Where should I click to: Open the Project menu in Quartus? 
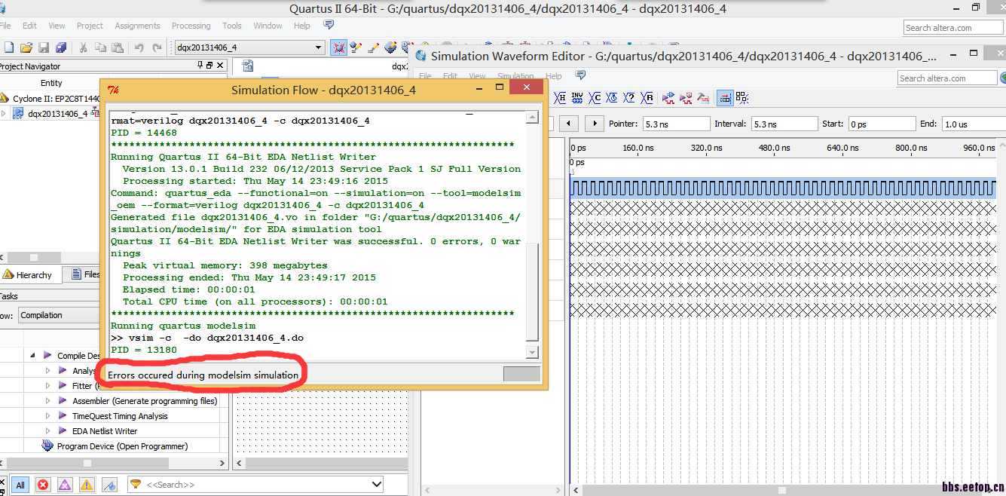pyautogui.click(x=90, y=26)
